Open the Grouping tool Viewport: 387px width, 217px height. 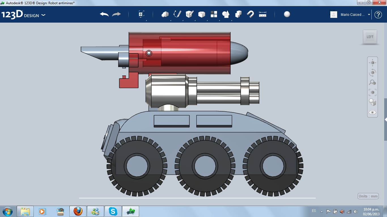pyautogui.click(x=226, y=14)
